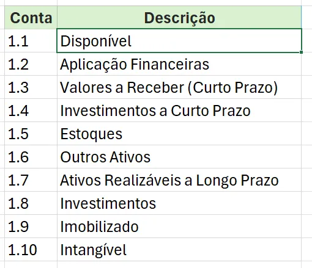Viewport: 312px width, 268px height.
Task: Select Ativos Realizáveis a Longo Prazo cell
Action: click(179, 180)
